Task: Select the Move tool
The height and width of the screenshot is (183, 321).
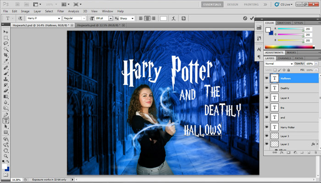Action: (6, 32)
